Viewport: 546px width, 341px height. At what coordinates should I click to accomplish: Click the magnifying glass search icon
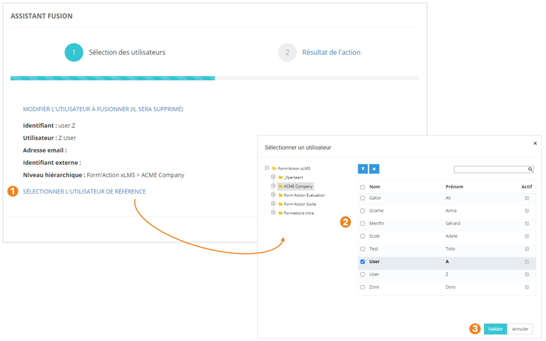pos(530,169)
